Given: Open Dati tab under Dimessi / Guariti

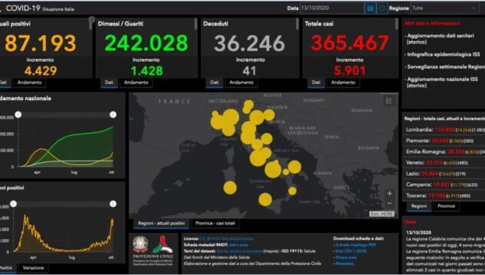Looking at the screenshot, I should (x=109, y=82).
